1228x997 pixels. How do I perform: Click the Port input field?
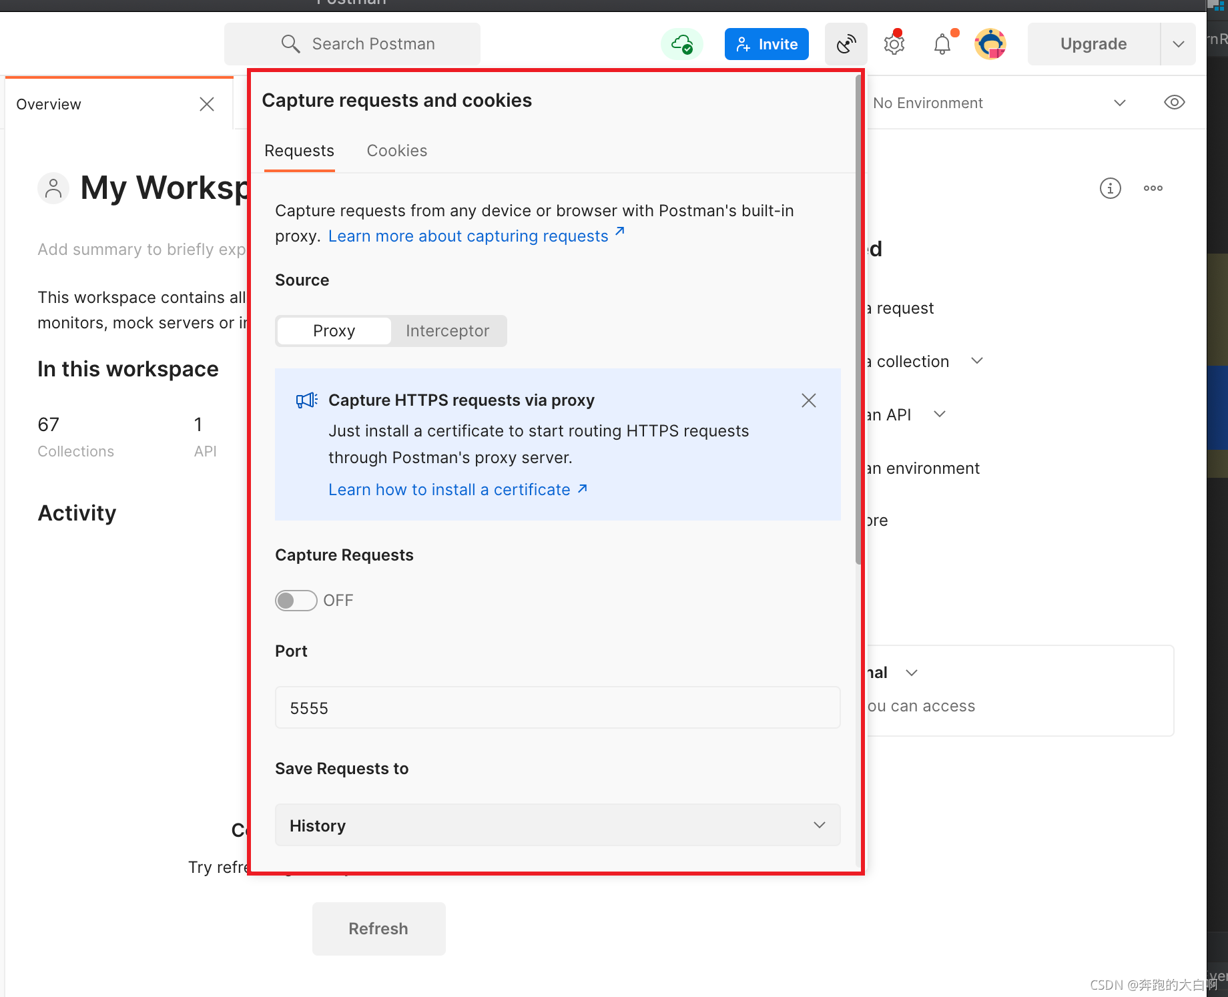tap(557, 708)
